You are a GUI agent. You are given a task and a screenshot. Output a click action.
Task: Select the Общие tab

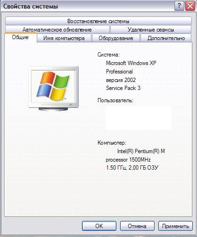pos(20,37)
